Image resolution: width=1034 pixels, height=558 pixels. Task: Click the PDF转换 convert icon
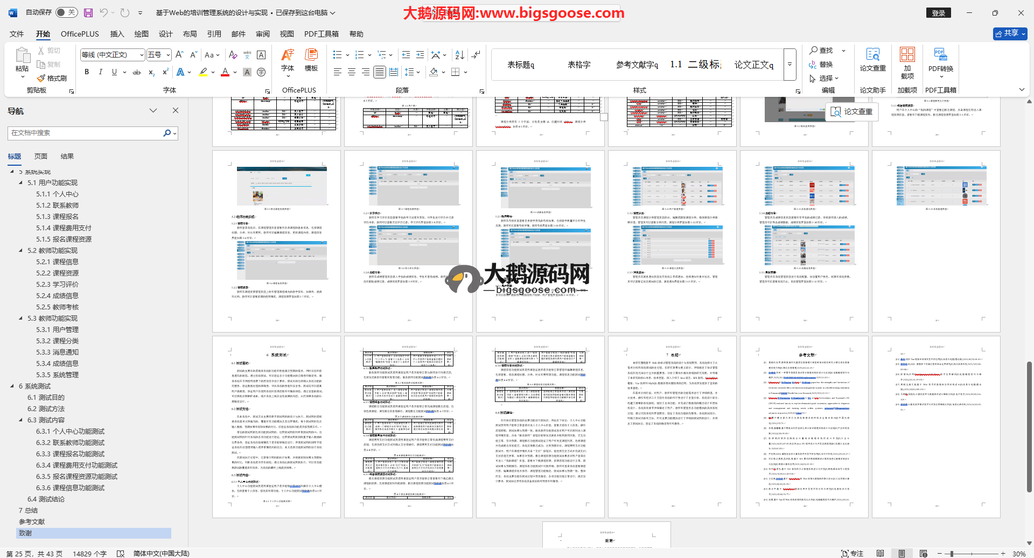[x=940, y=55]
